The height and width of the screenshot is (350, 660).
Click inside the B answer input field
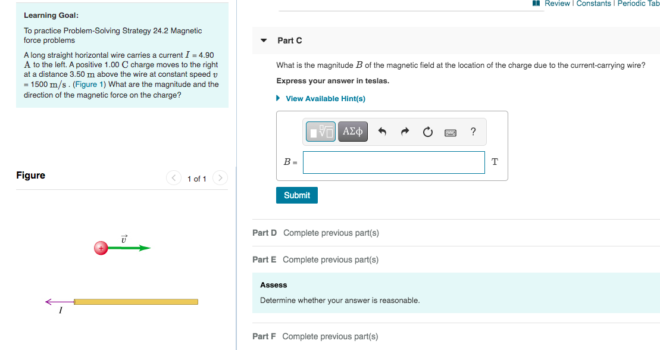click(393, 162)
